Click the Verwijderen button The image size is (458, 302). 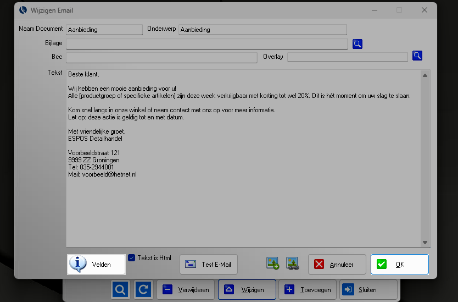click(x=185, y=289)
